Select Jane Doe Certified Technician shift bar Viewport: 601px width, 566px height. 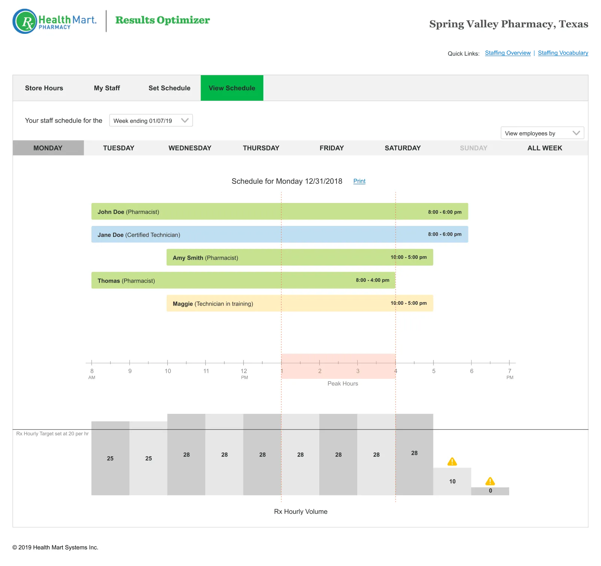tap(280, 235)
